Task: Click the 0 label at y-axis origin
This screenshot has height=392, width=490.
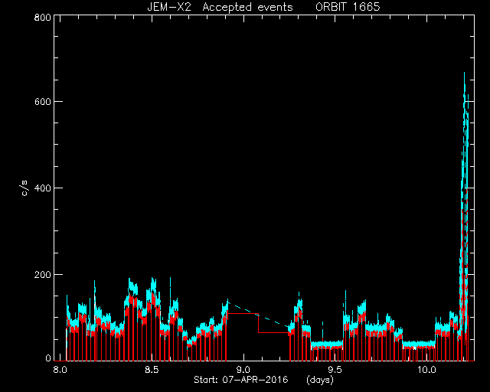Action: point(48,358)
